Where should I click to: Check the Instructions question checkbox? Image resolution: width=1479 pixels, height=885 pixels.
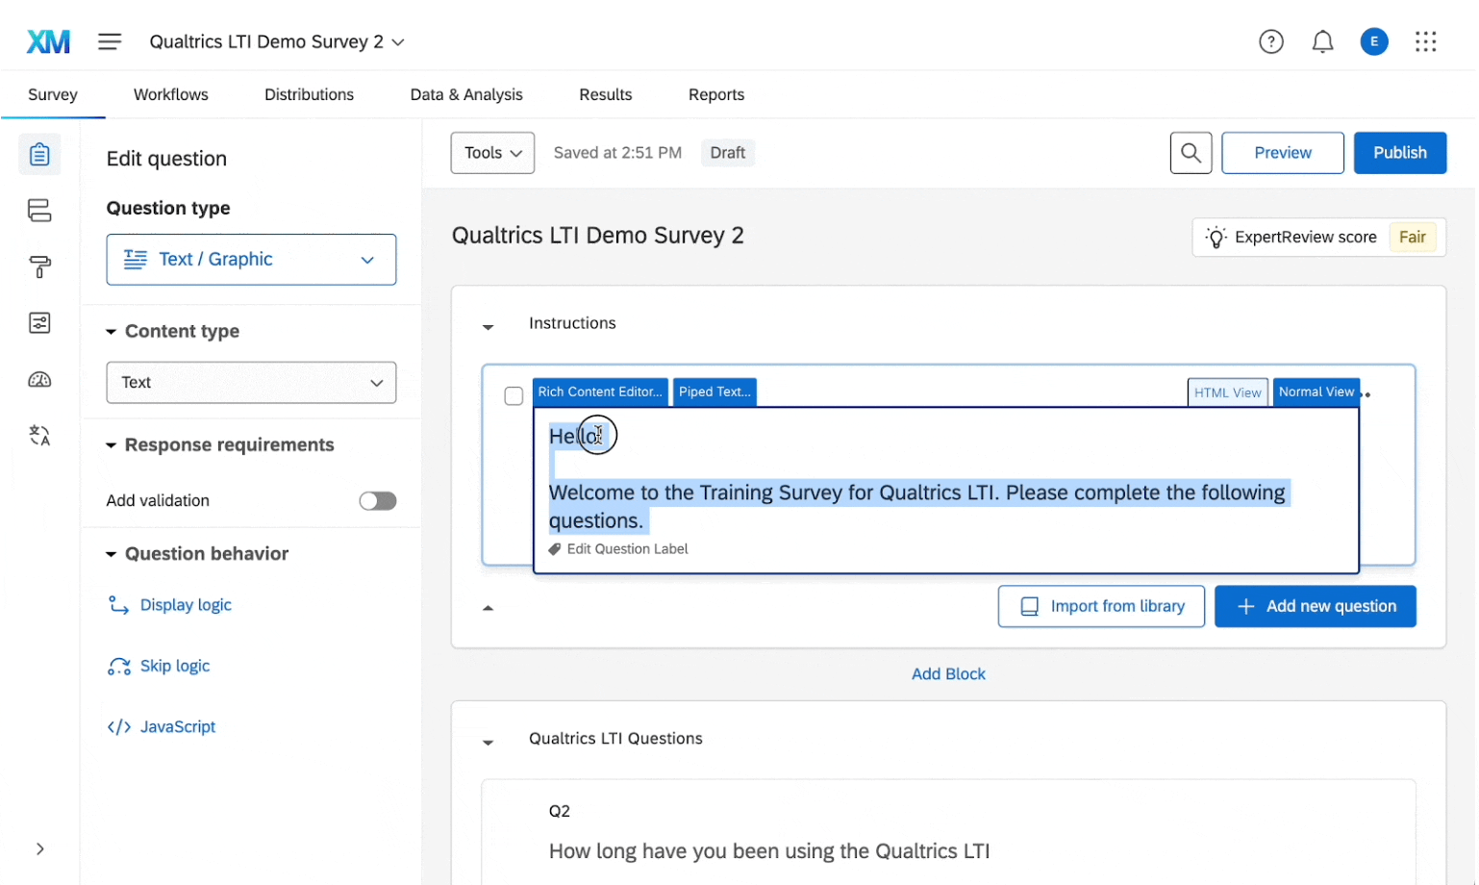[514, 396]
